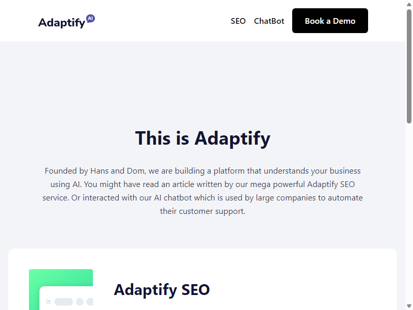Image resolution: width=413 pixels, height=310 pixels.
Task: Click the scrollbar down arrow
Action: [x=409, y=306]
